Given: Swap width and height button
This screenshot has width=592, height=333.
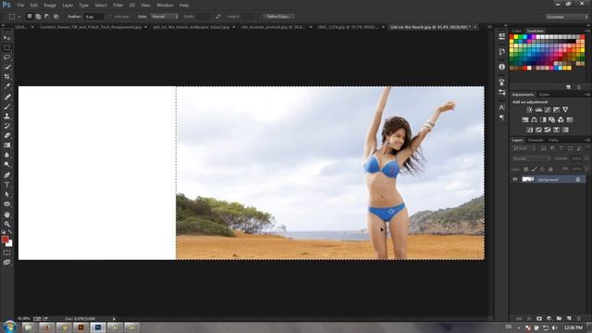Looking at the screenshot, I should [x=218, y=17].
